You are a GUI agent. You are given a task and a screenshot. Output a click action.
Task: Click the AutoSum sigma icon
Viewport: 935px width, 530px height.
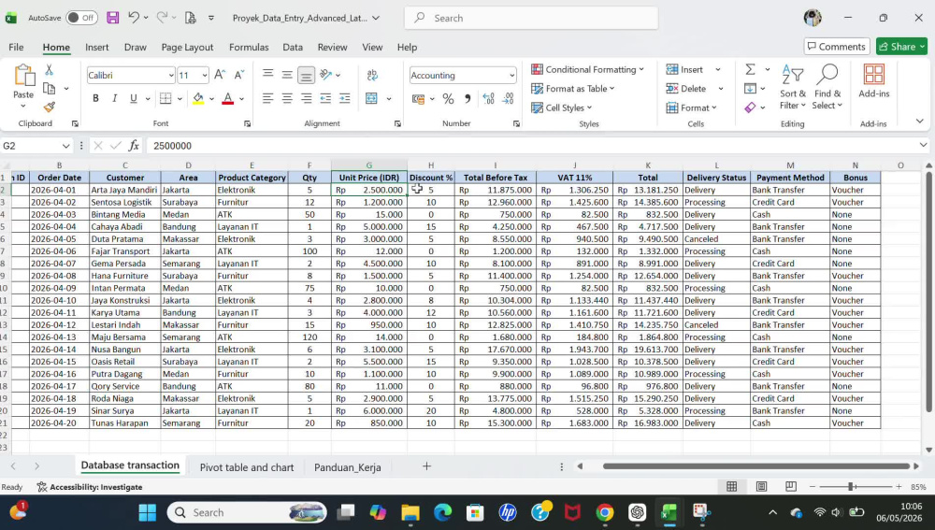coord(750,70)
